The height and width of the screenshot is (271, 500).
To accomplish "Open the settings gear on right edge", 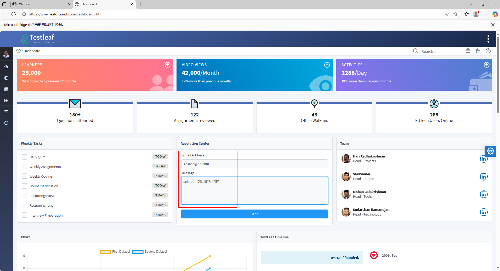I will coord(491,151).
